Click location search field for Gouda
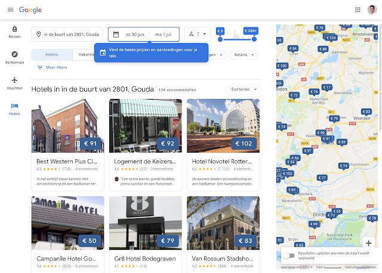Screen dimensions: 382x273 tap(67, 35)
